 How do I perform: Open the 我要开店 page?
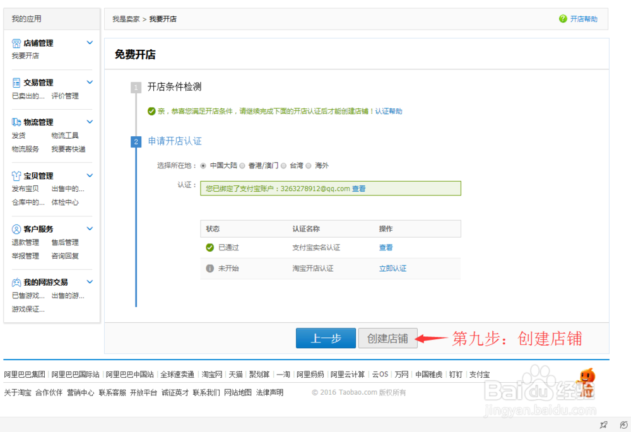pyautogui.click(x=25, y=56)
